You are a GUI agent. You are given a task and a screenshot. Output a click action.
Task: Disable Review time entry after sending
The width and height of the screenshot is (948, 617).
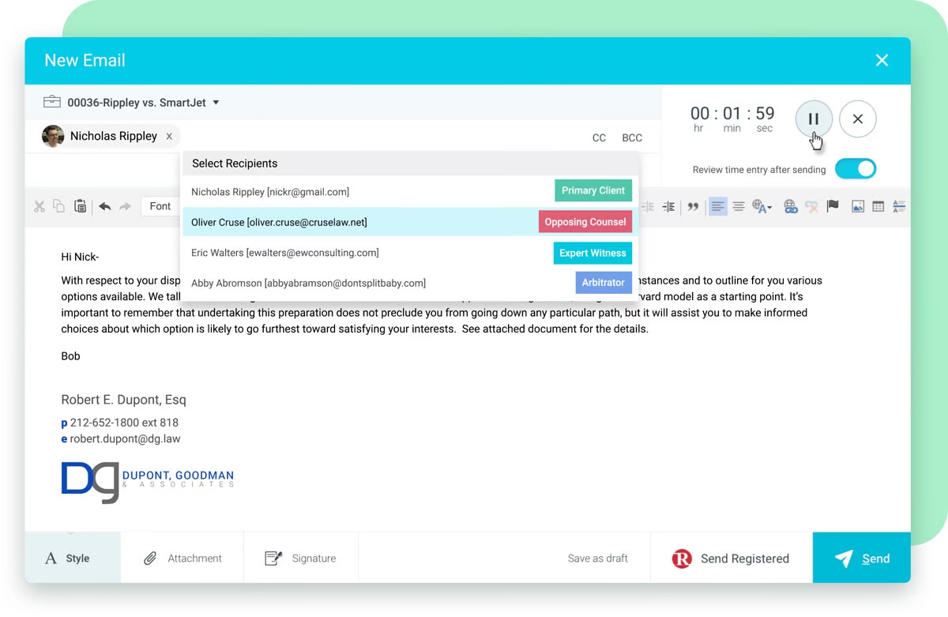(x=856, y=168)
